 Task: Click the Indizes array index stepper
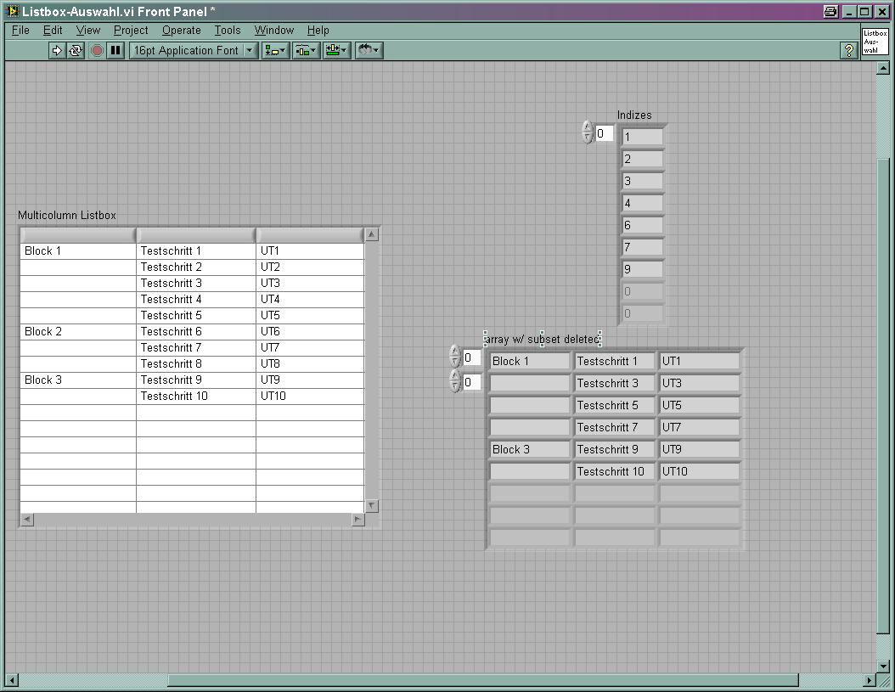click(x=588, y=132)
